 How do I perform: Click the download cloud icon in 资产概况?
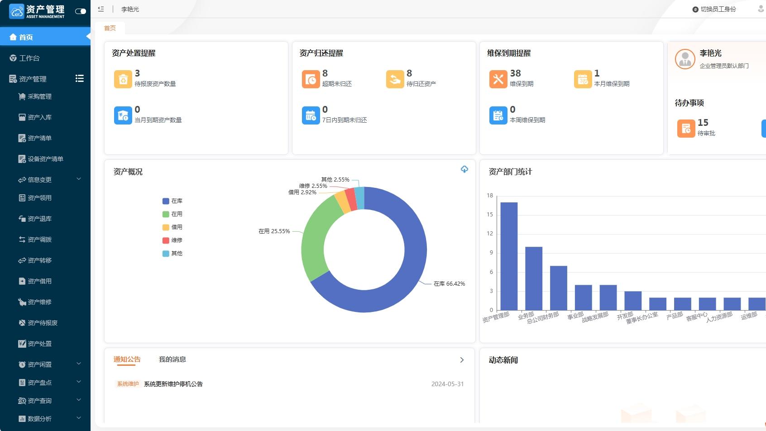click(464, 169)
